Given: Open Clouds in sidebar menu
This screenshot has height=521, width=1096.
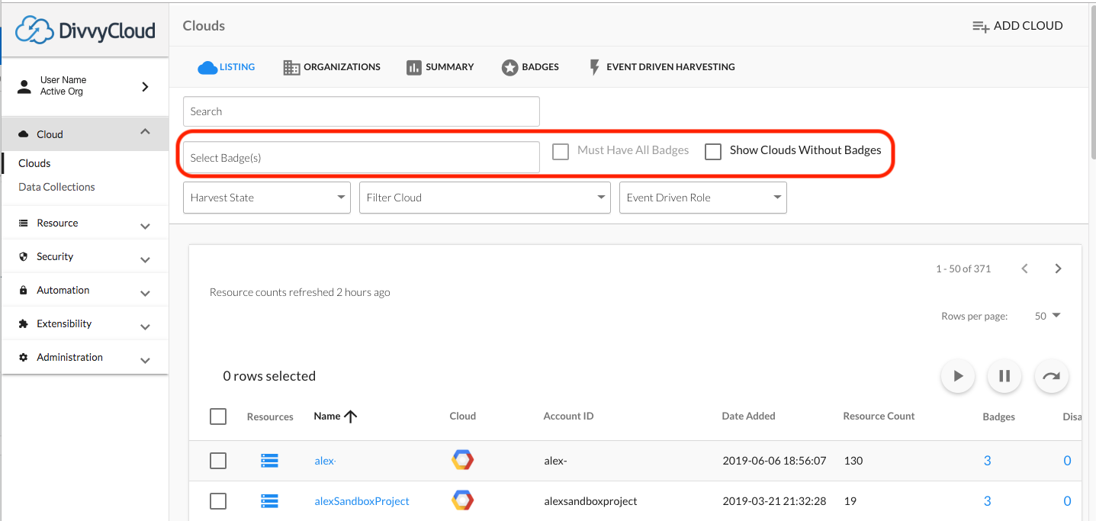Looking at the screenshot, I should point(34,163).
